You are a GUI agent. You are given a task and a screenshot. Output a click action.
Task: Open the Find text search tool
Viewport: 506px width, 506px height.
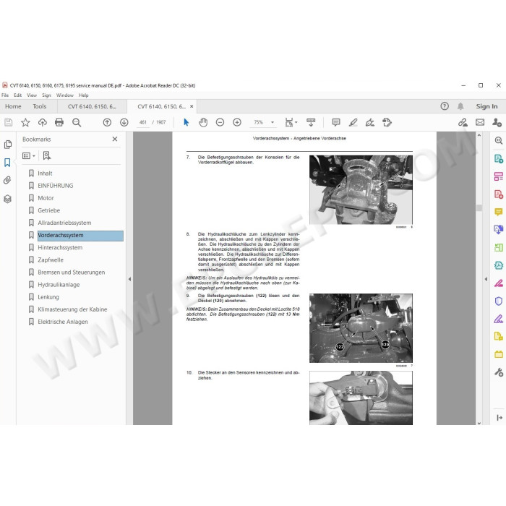tap(77, 122)
